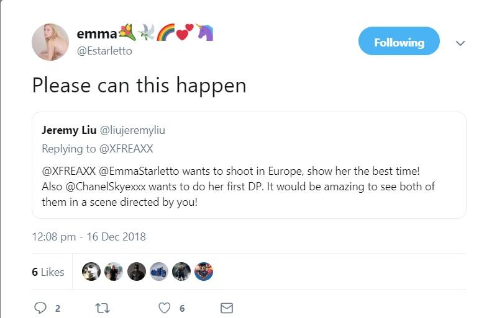
Task: Open the 6 Likes list
Action: click(48, 272)
